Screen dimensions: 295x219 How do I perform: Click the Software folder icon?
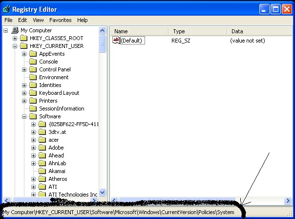pyautogui.click(x=33, y=116)
